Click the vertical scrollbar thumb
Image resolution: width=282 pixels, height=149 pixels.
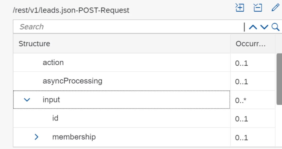click(x=279, y=79)
